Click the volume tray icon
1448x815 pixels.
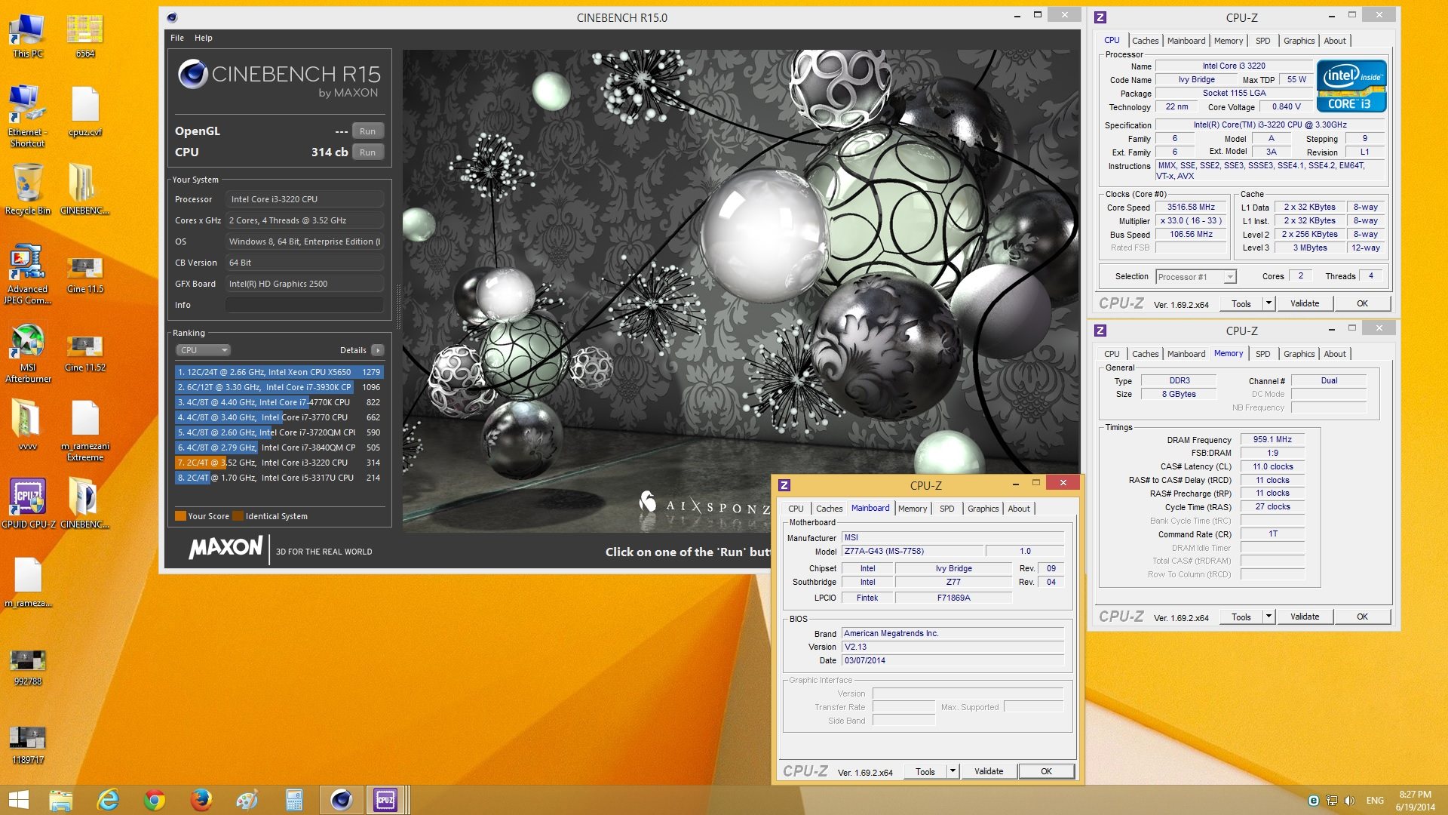point(1349,801)
